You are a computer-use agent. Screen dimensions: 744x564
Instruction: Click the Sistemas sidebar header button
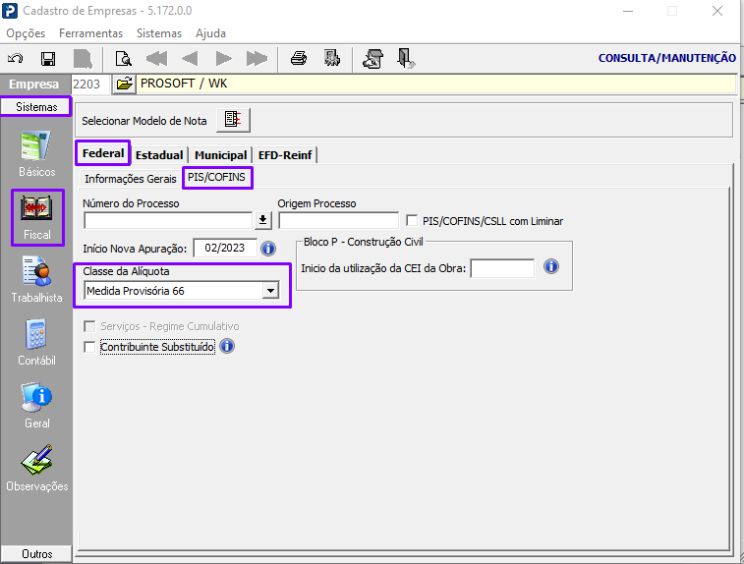(36, 107)
